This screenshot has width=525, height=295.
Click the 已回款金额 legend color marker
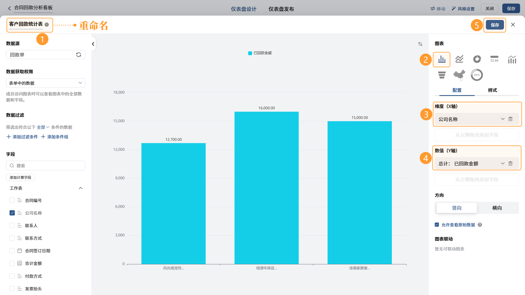[x=250, y=53]
